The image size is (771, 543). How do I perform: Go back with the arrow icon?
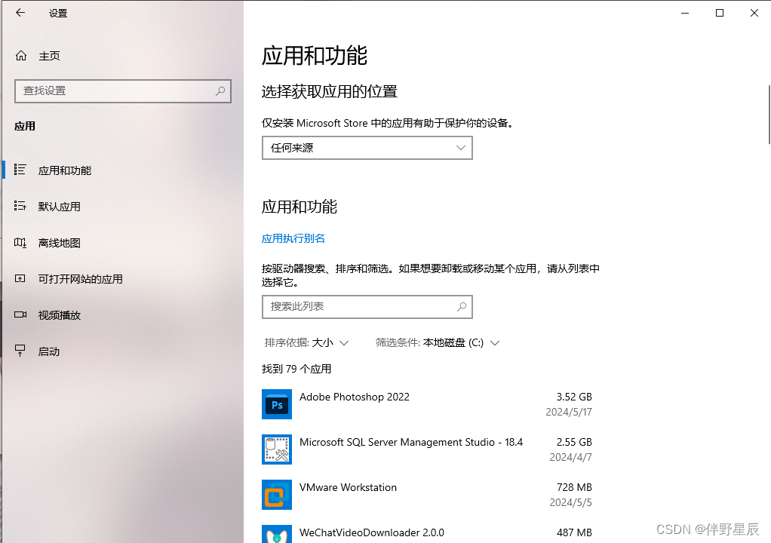coord(20,13)
